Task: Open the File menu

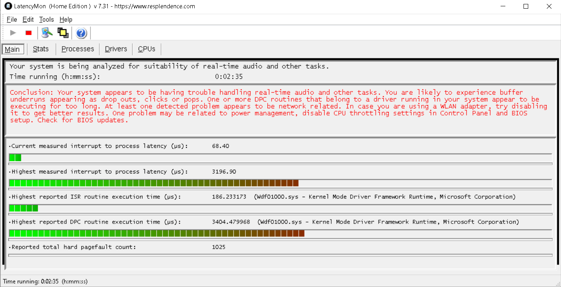Action: [11, 19]
